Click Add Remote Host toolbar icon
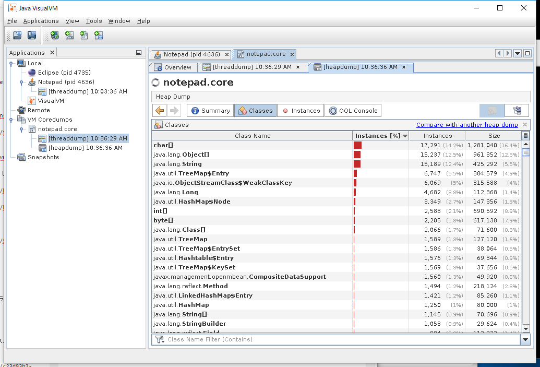The image size is (540, 367). click(x=54, y=35)
